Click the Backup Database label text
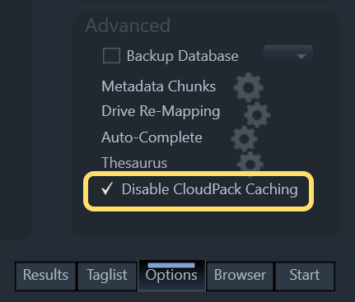The image size is (355, 302). coord(182,56)
